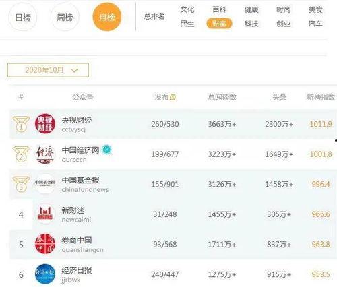The image size is (337, 287).
Task: Choose the 百科 category
Action: (219, 9)
